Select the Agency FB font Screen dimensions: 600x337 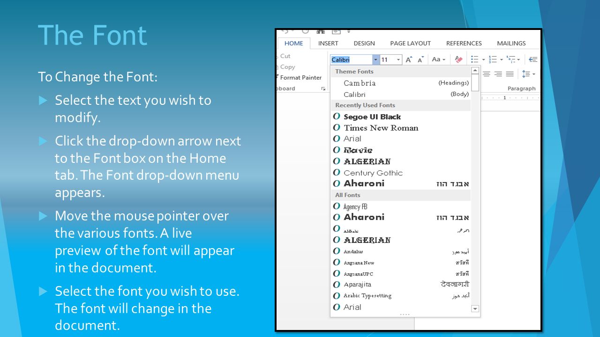coord(400,206)
